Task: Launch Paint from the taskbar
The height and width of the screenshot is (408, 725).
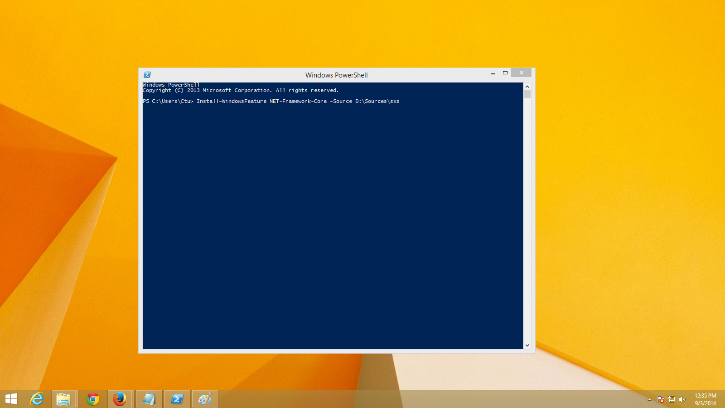Action: 205,399
